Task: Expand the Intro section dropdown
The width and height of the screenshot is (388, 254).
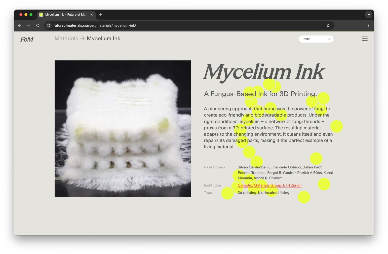Action: 316,39
